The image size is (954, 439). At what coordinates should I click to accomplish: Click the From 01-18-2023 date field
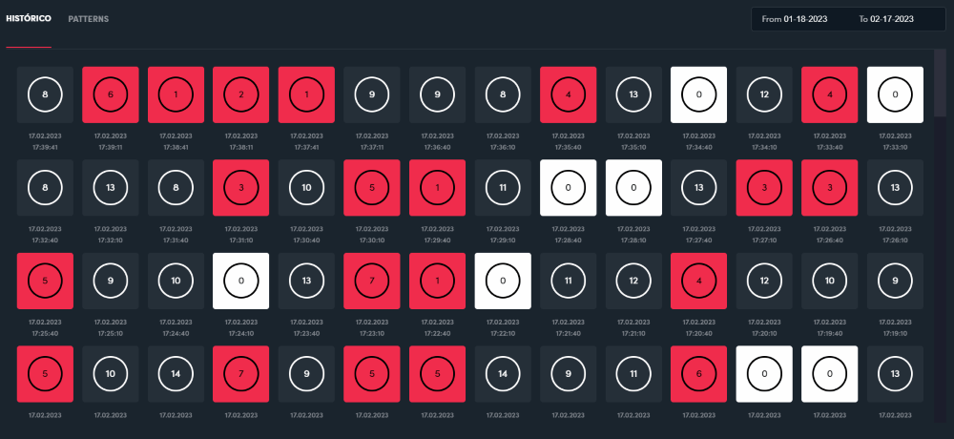pyautogui.click(x=795, y=19)
